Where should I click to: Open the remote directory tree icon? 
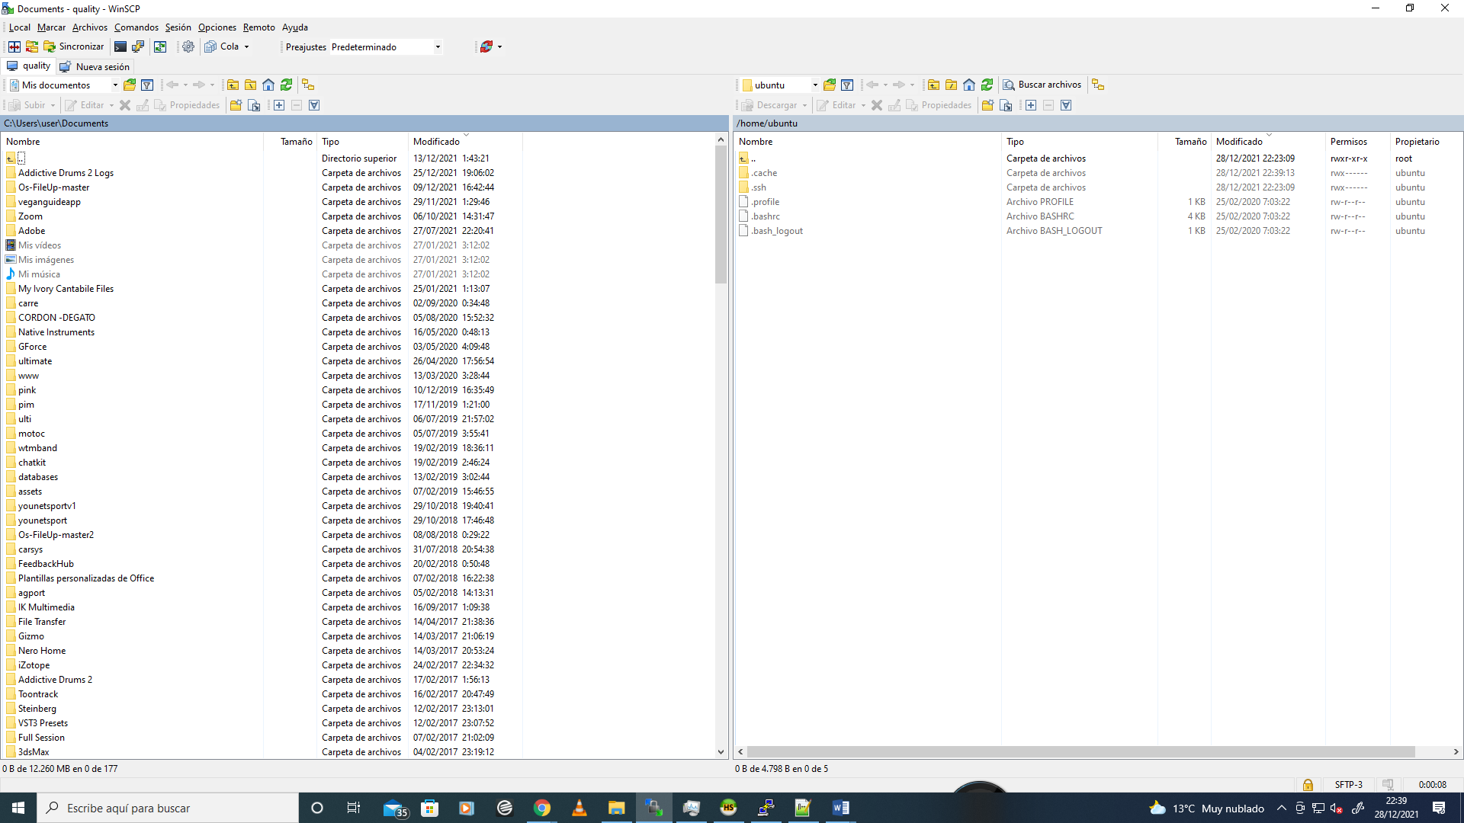click(1097, 85)
